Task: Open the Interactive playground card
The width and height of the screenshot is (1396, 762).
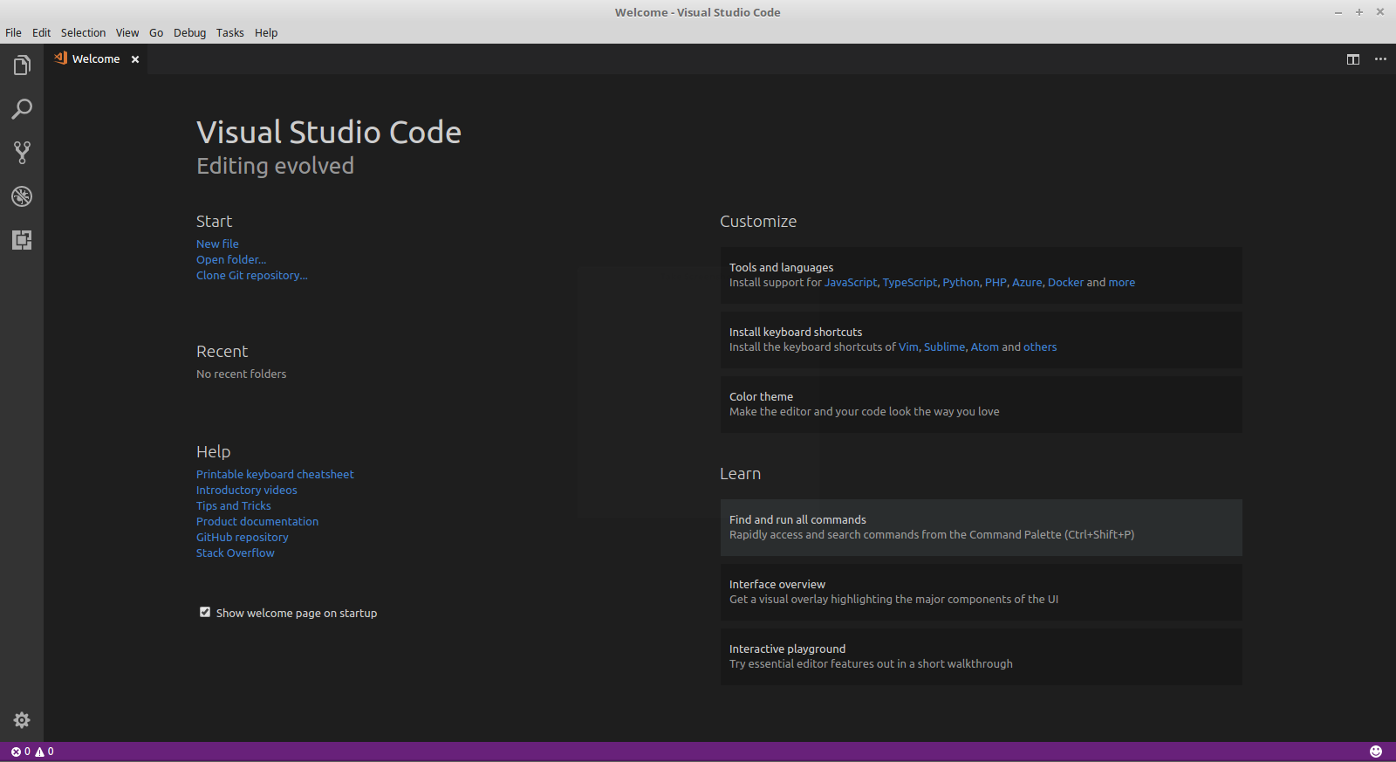Action: coord(981,656)
